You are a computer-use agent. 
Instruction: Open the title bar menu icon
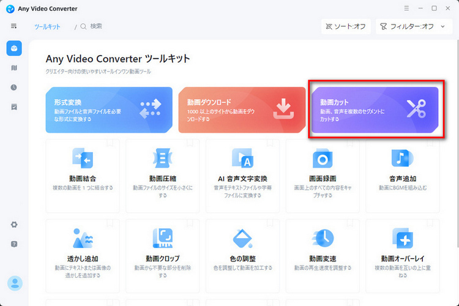[406, 8]
